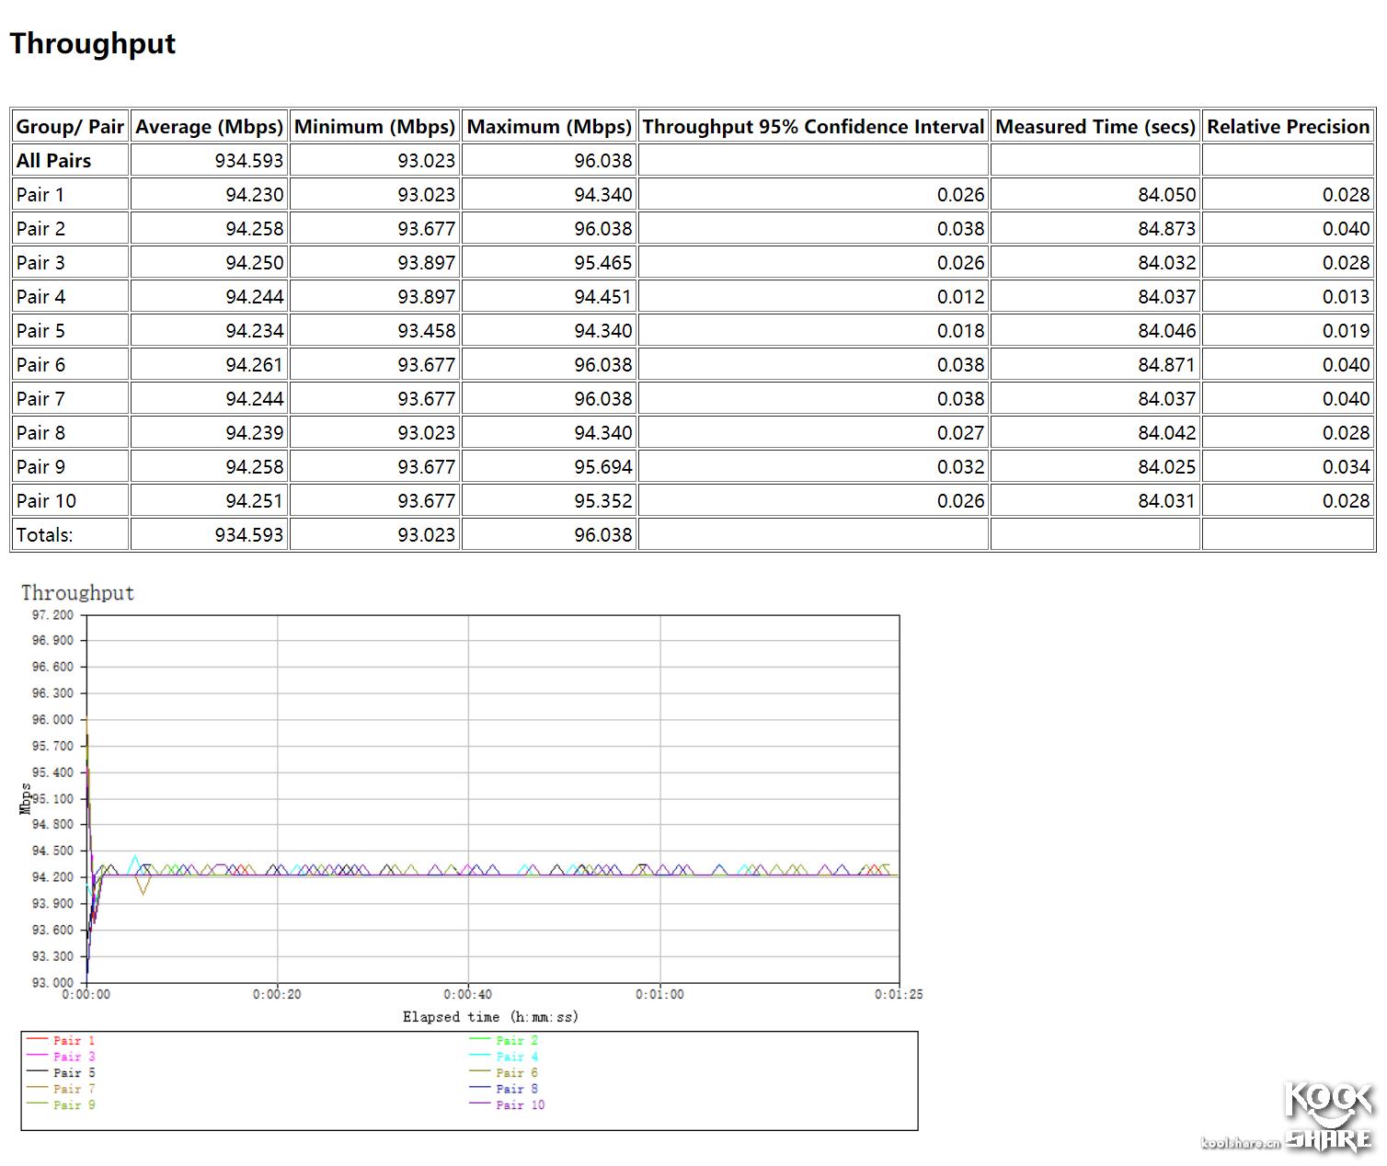Select the Minimum (Mbps) column header
This screenshot has width=1387, height=1166.
374,127
